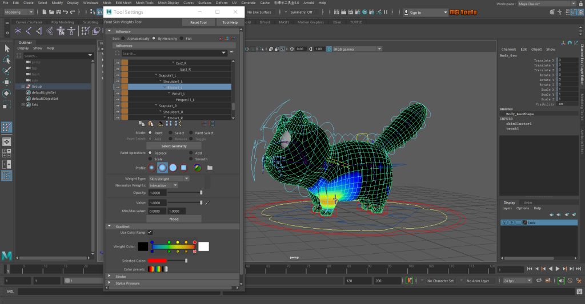Open the Windows menu
Viewport: 585px width, 304px height.
pos(90,3)
